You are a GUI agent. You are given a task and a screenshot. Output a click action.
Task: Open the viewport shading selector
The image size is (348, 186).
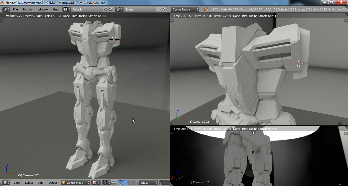click(x=96, y=183)
